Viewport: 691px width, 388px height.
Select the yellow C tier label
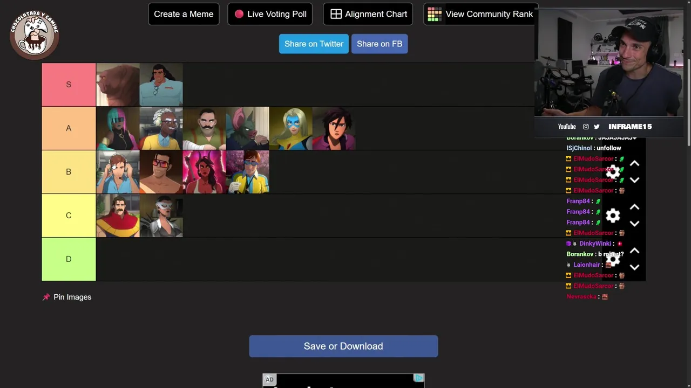coord(69,216)
